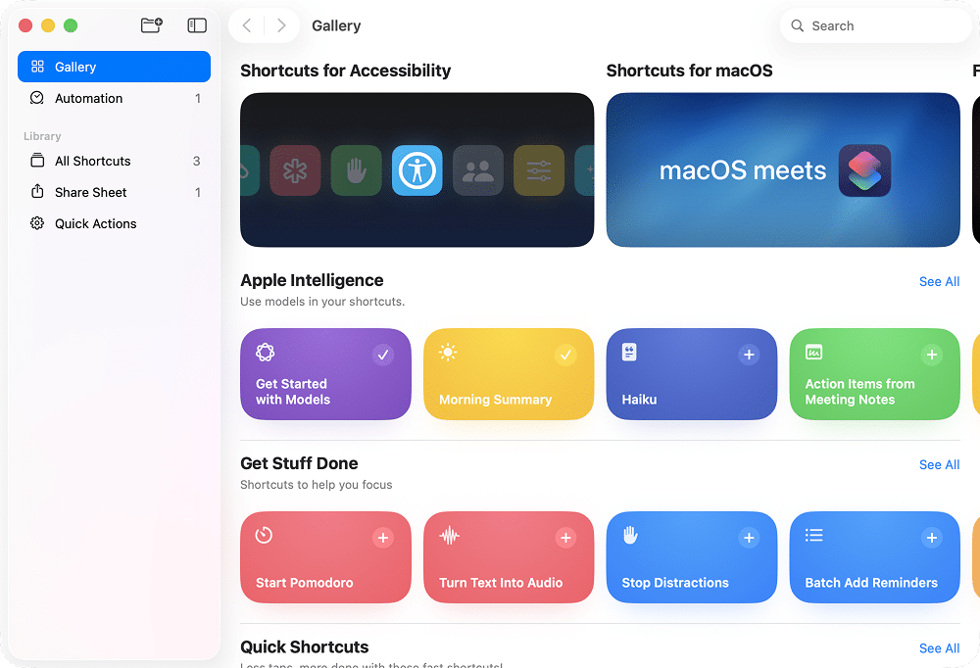
Task: Click the new folder toolbar icon
Action: pyautogui.click(x=151, y=25)
